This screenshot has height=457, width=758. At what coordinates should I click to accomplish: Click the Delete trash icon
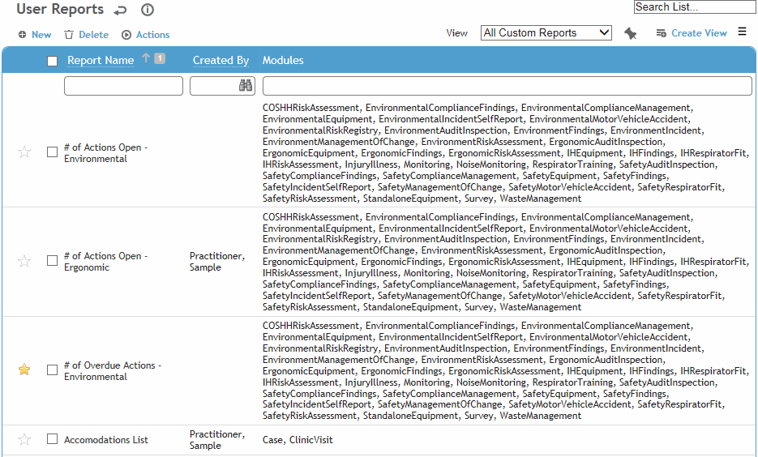(x=69, y=34)
